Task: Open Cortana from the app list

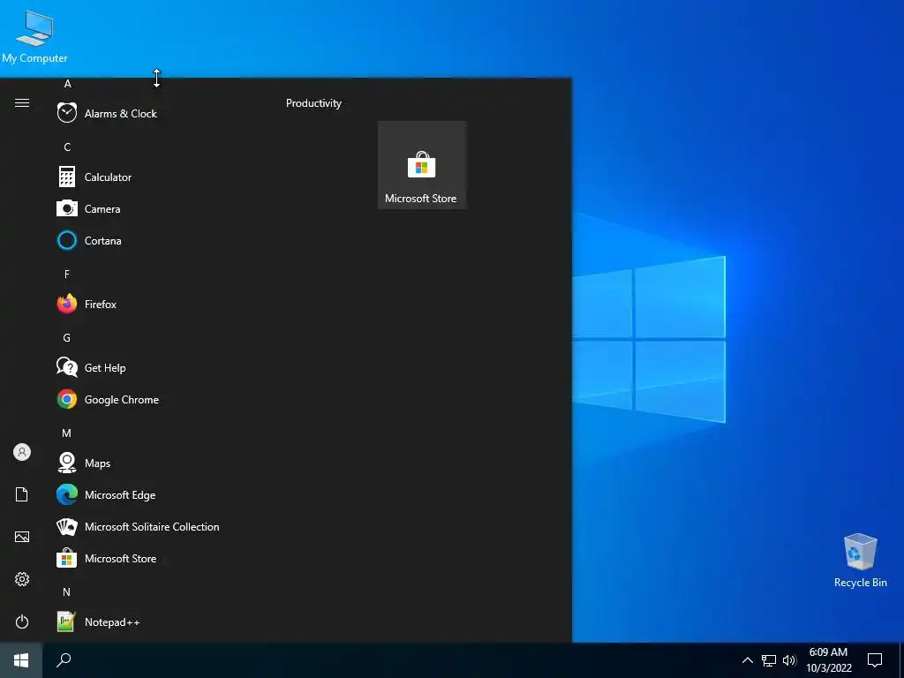Action: tap(155, 240)
